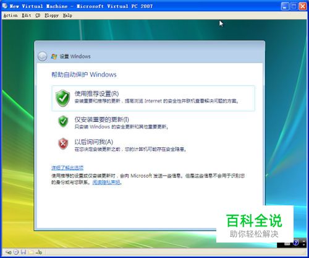Minimize the Virtual PC window
309x258 pixels.
coord(285,6)
